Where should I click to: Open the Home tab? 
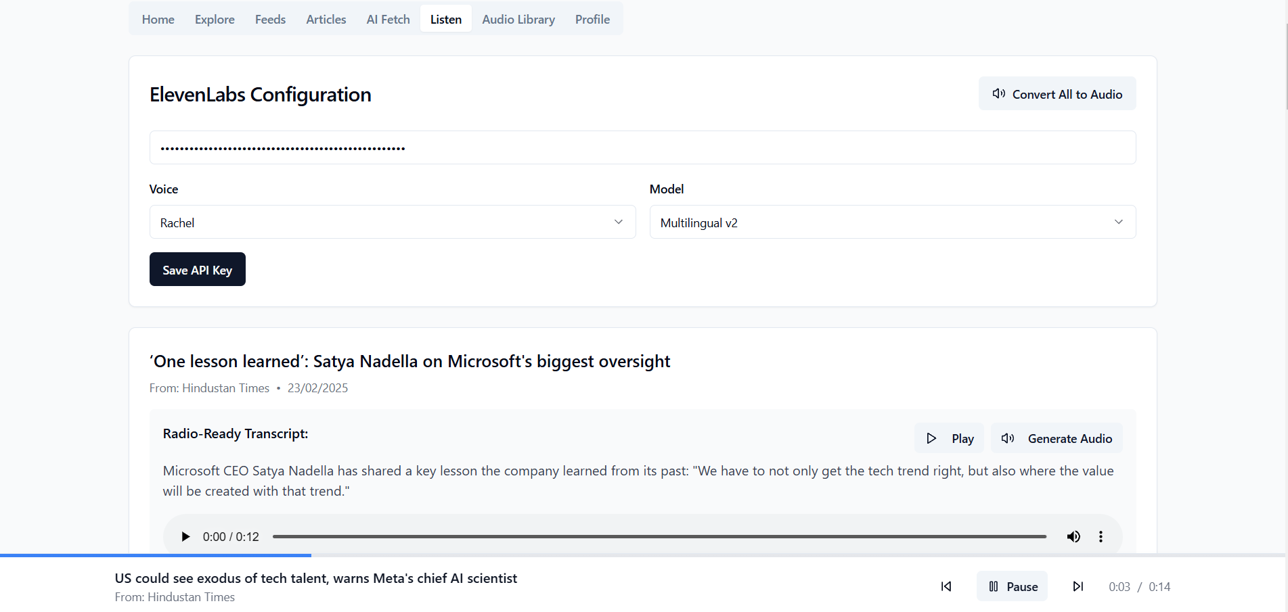click(158, 20)
